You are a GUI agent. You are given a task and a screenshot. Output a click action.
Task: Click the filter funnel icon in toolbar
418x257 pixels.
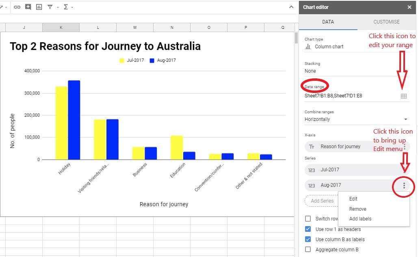50,7
